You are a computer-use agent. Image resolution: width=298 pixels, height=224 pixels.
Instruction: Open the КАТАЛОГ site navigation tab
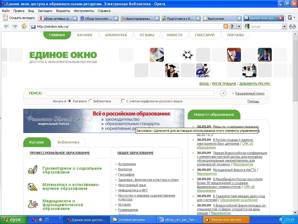pos(85,35)
